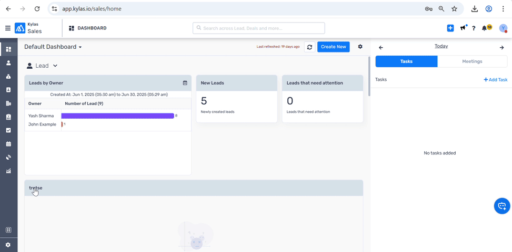This screenshot has width=512, height=252.
Task: Open the chatbot assistant bubble
Action: pyautogui.click(x=502, y=206)
